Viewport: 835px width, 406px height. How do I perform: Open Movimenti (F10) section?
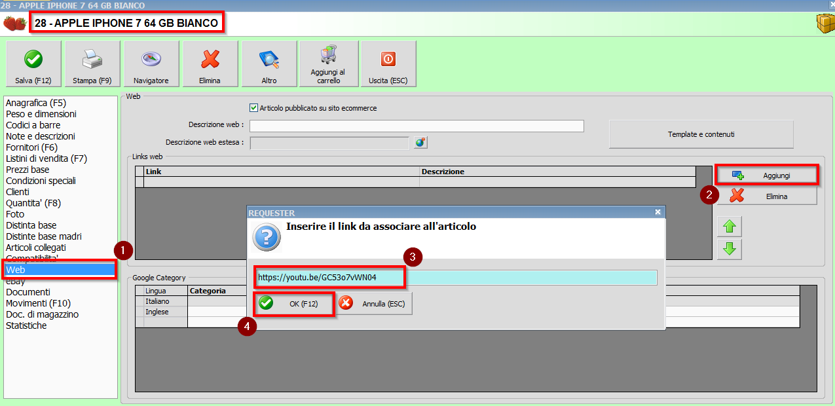click(x=38, y=303)
